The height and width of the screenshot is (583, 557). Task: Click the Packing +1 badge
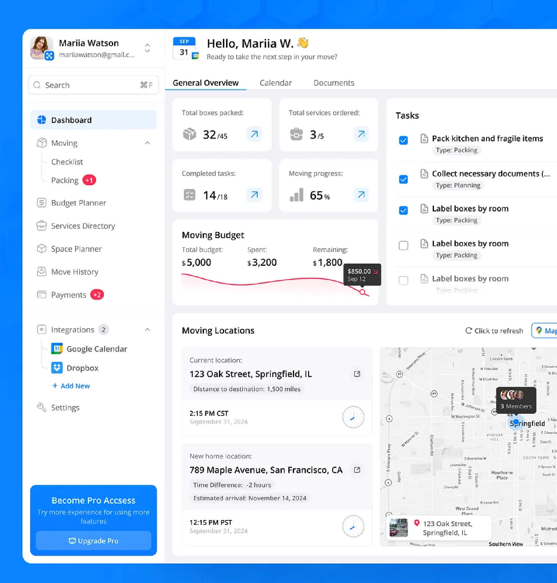[x=89, y=180]
